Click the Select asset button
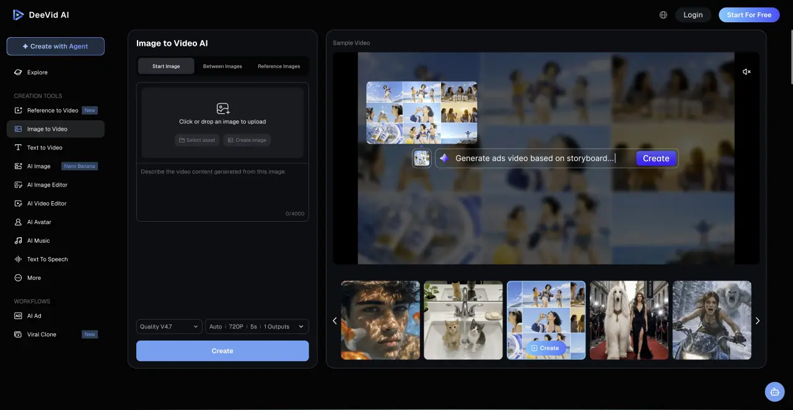 pyautogui.click(x=197, y=140)
